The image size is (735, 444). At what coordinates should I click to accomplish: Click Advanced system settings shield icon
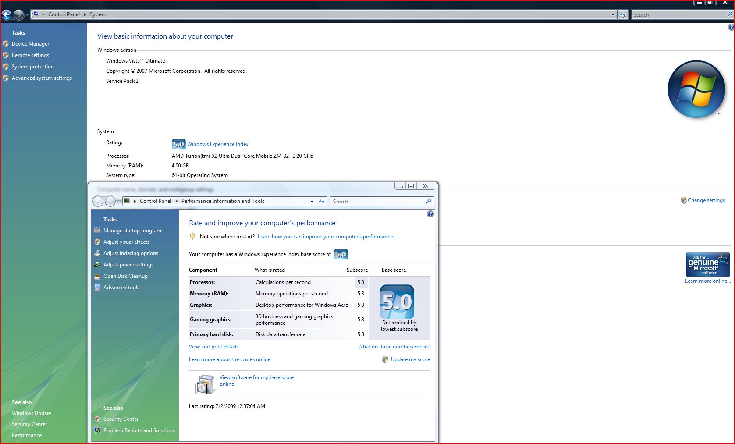tap(6, 78)
